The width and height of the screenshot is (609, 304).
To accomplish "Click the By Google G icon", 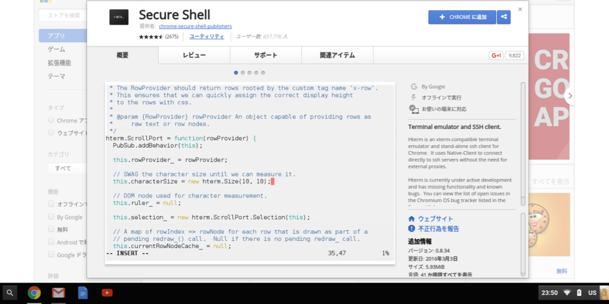I will click(414, 87).
